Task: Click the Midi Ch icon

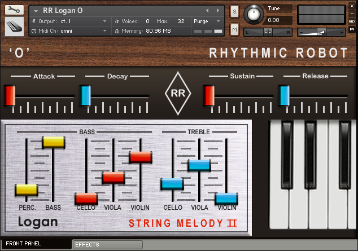Action: pos(34,31)
